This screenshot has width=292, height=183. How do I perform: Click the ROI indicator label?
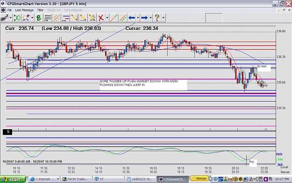(279, 154)
